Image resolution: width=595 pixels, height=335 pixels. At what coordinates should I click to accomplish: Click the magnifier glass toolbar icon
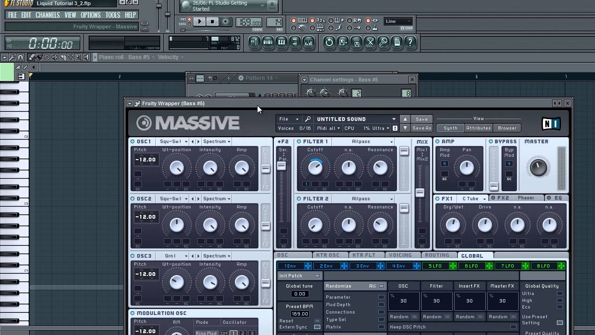tap(383, 43)
